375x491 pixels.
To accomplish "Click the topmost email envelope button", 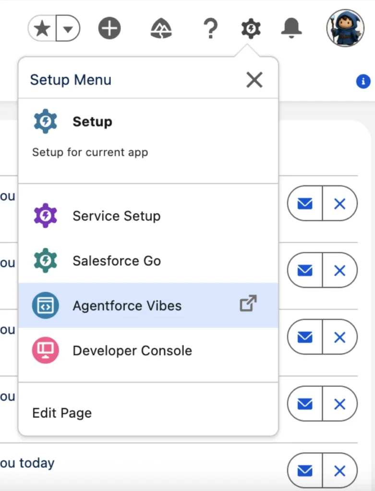I will click(x=305, y=204).
